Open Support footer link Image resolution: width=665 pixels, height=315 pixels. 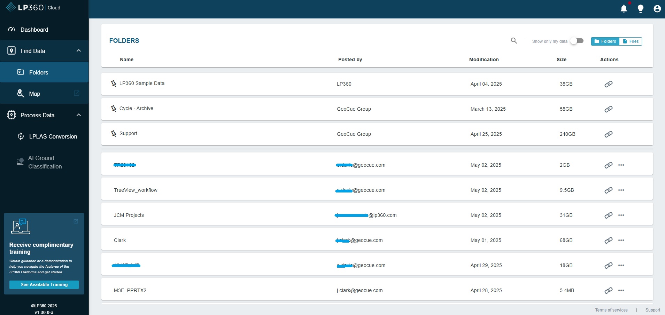click(652, 310)
